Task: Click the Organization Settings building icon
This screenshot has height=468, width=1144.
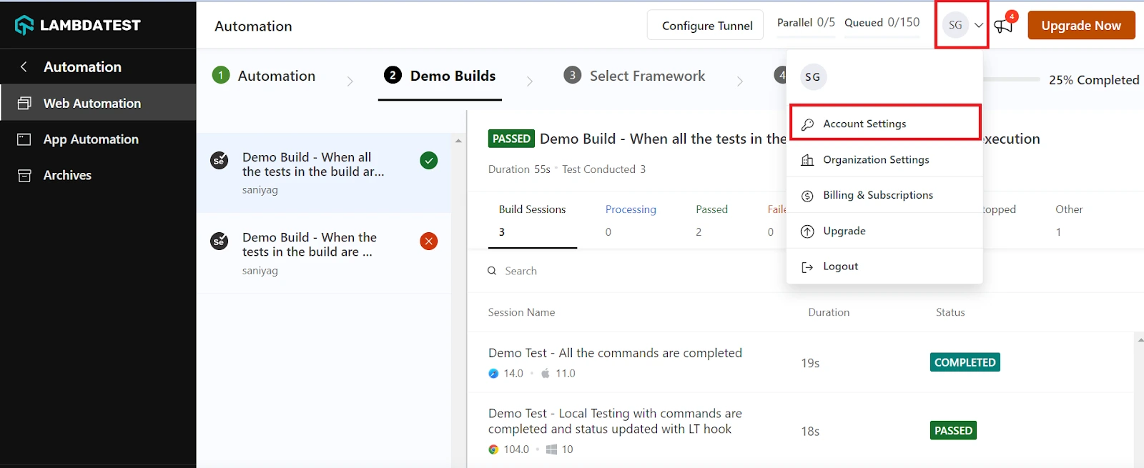Action: coord(807,160)
